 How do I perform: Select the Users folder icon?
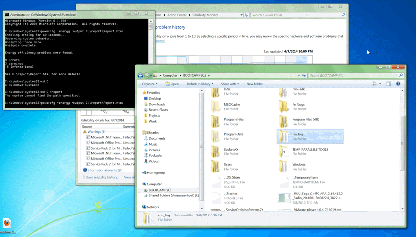(x=216, y=167)
